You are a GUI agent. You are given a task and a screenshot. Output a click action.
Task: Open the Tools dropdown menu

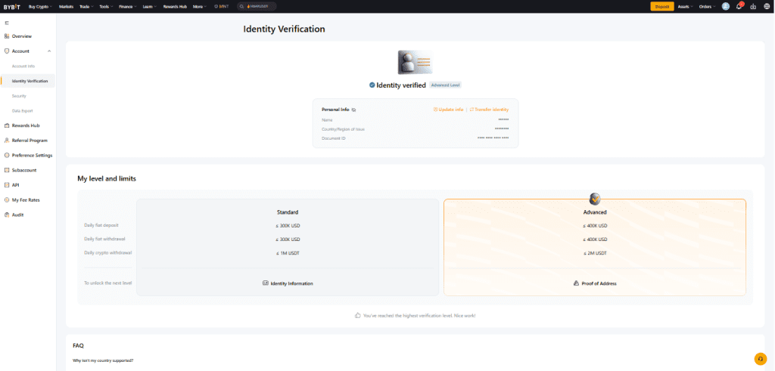(x=106, y=6)
